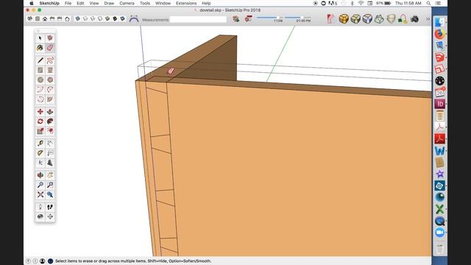Pick the Protractor tool
The height and width of the screenshot is (265, 471).
point(40,153)
